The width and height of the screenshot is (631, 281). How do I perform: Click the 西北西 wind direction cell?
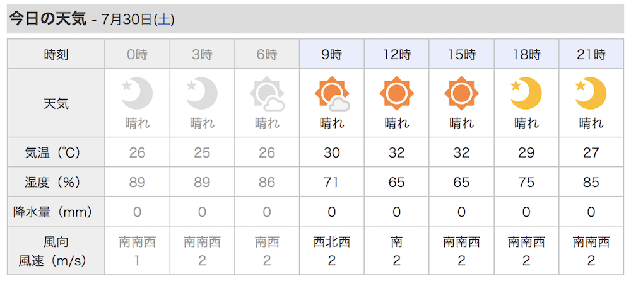pyautogui.click(x=332, y=242)
